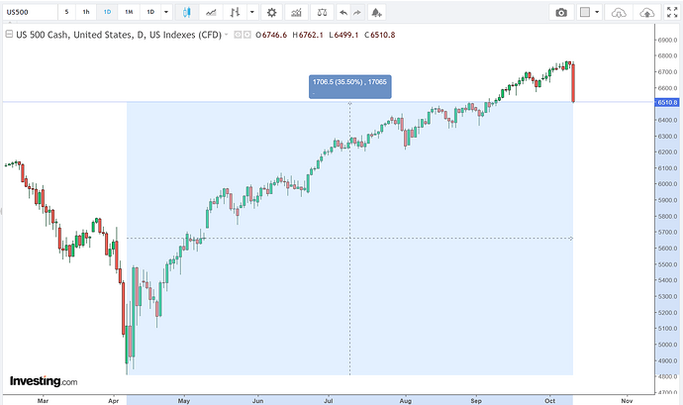This screenshot has width=683, height=405.
Task: Click the 6000.0 price axis label
Action: 668,184
